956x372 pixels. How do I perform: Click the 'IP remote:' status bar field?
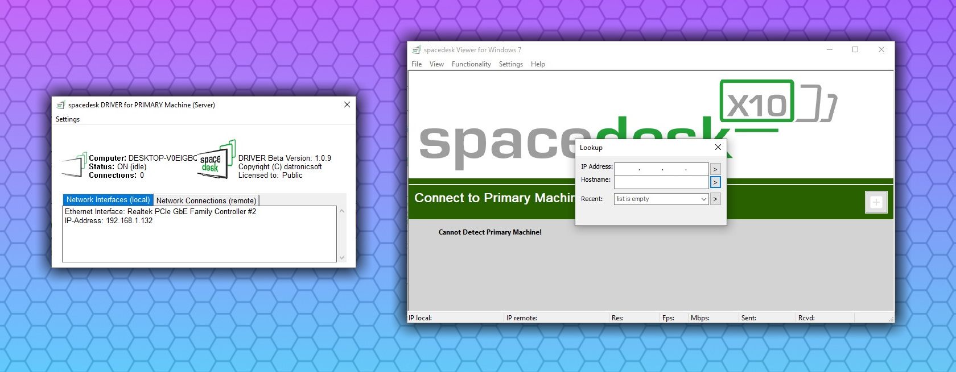557,318
